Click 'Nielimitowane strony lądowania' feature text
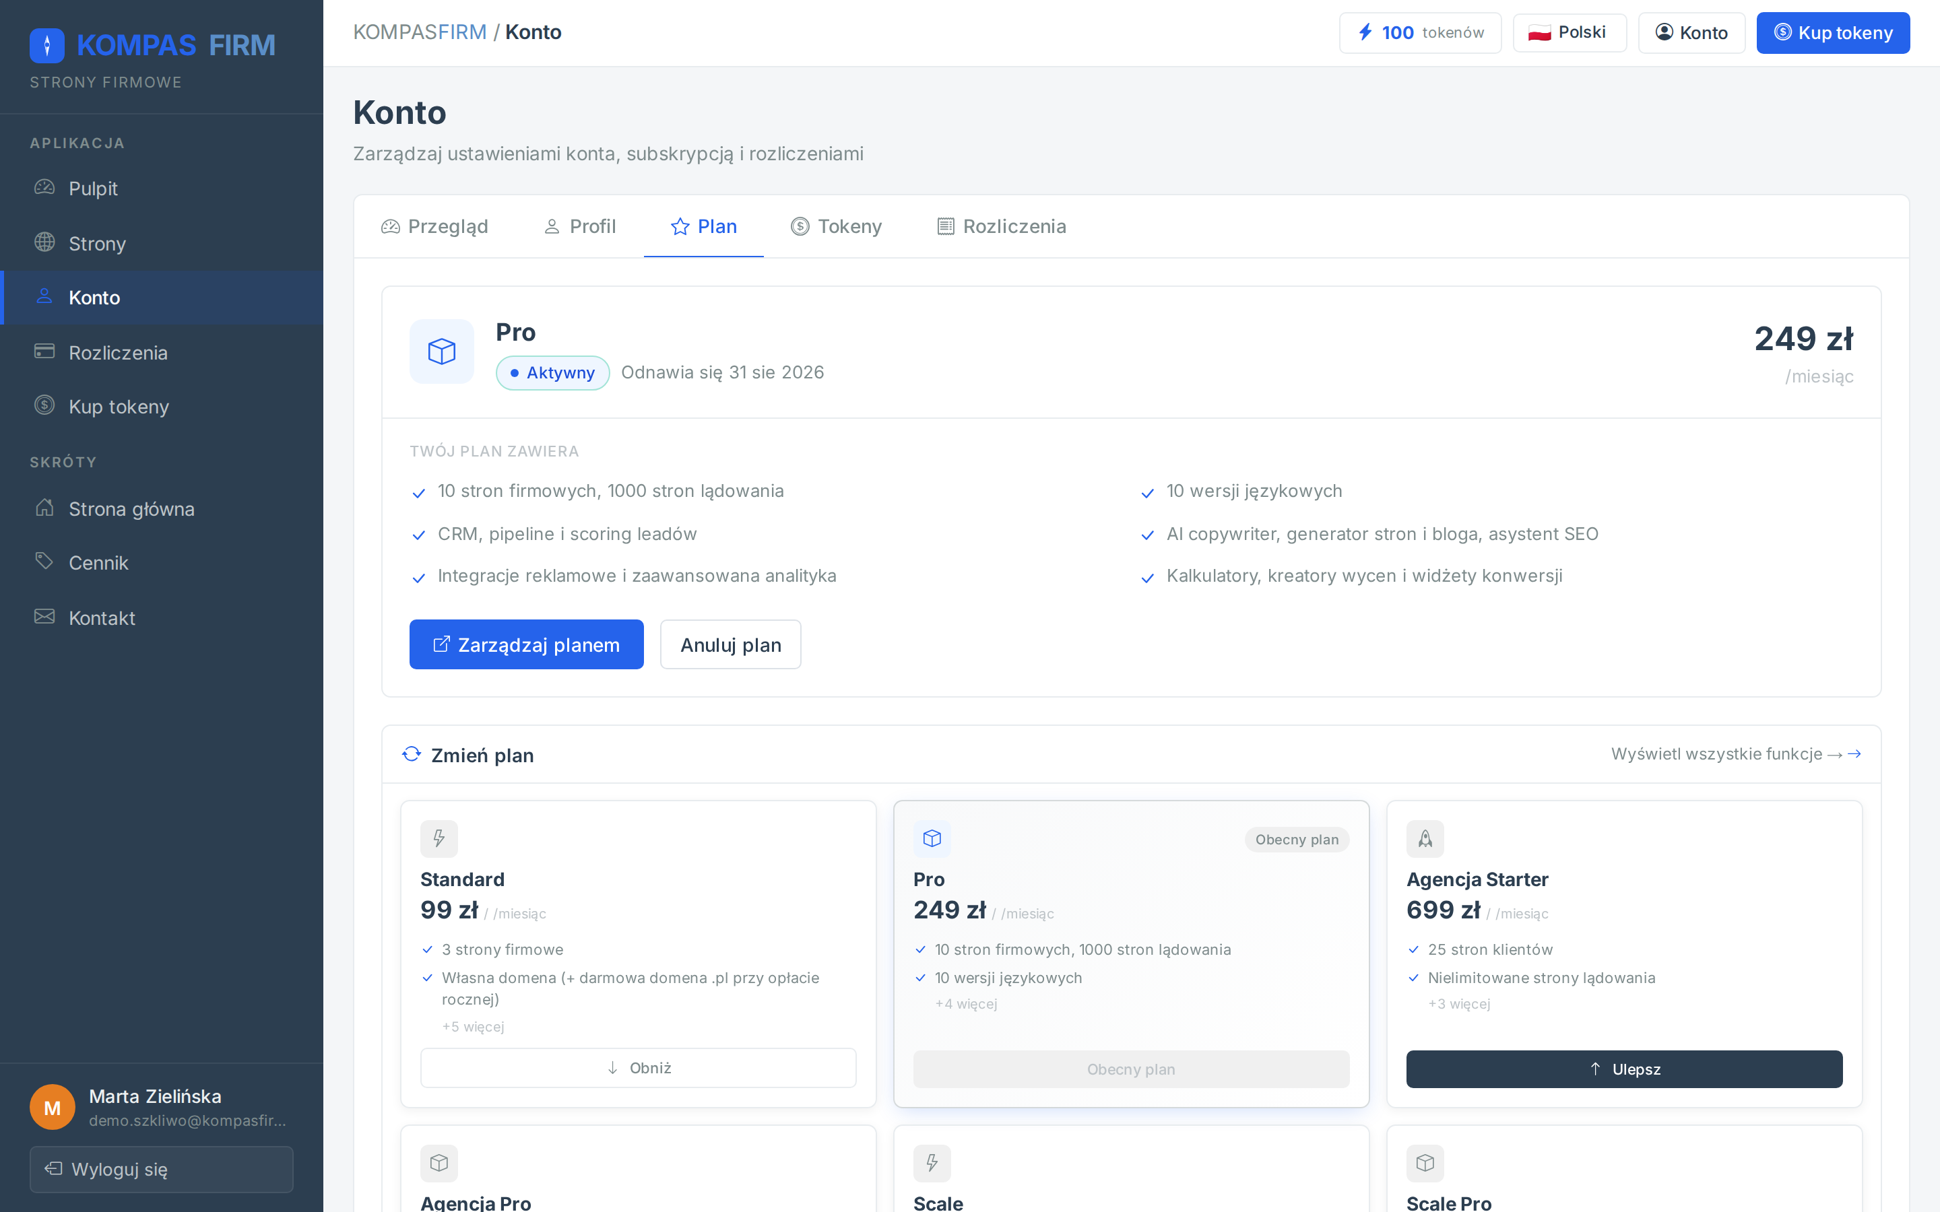This screenshot has width=1940, height=1212. [1542, 978]
